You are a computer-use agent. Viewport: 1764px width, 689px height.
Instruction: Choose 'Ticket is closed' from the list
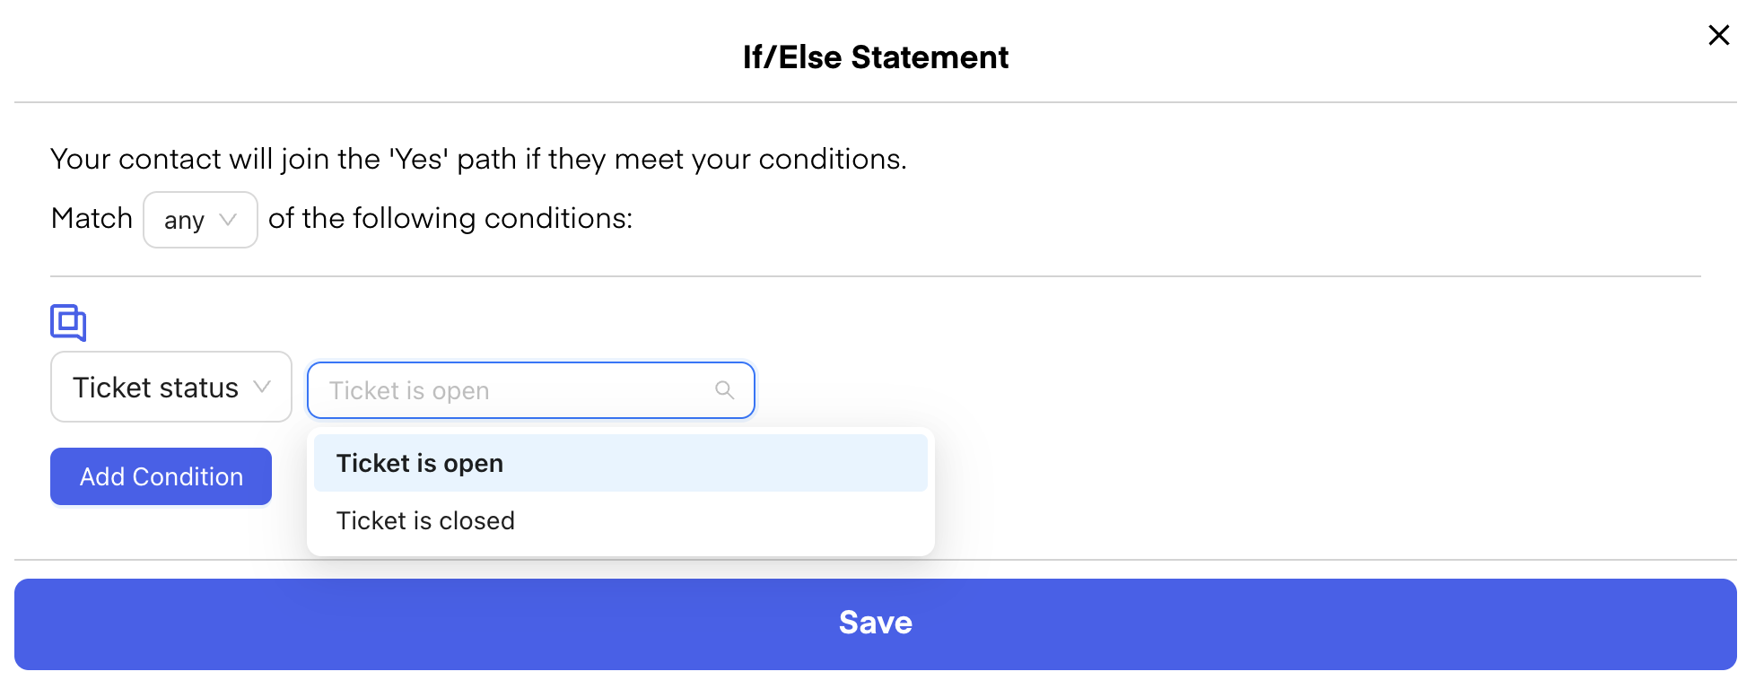tap(425, 521)
